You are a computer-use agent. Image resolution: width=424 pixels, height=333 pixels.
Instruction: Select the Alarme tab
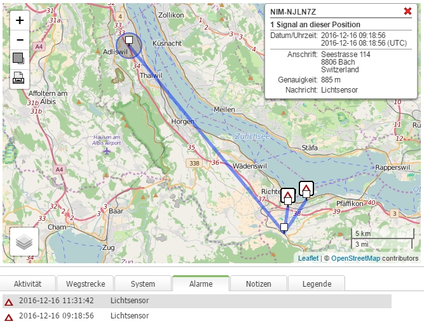pyautogui.click(x=201, y=284)
